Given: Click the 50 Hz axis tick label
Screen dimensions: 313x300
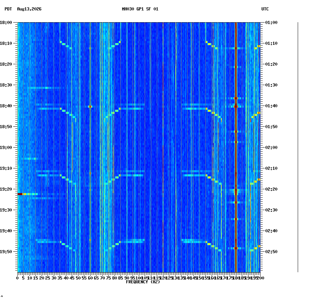Looking at the screenshot, I should pos(78,278).
